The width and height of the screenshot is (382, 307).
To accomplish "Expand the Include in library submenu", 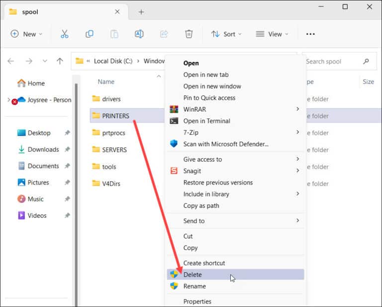I will [x=297, y=193].
